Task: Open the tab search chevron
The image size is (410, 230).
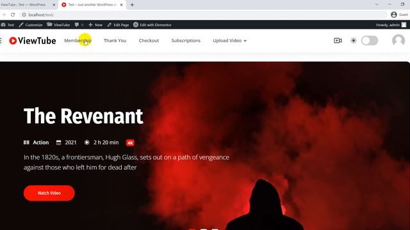Action: click(377, 4)
